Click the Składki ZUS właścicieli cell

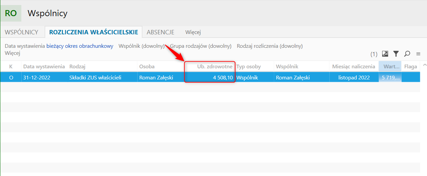102,77
